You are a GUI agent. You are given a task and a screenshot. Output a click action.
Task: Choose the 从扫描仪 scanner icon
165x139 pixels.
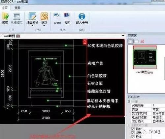click(16, 18)
